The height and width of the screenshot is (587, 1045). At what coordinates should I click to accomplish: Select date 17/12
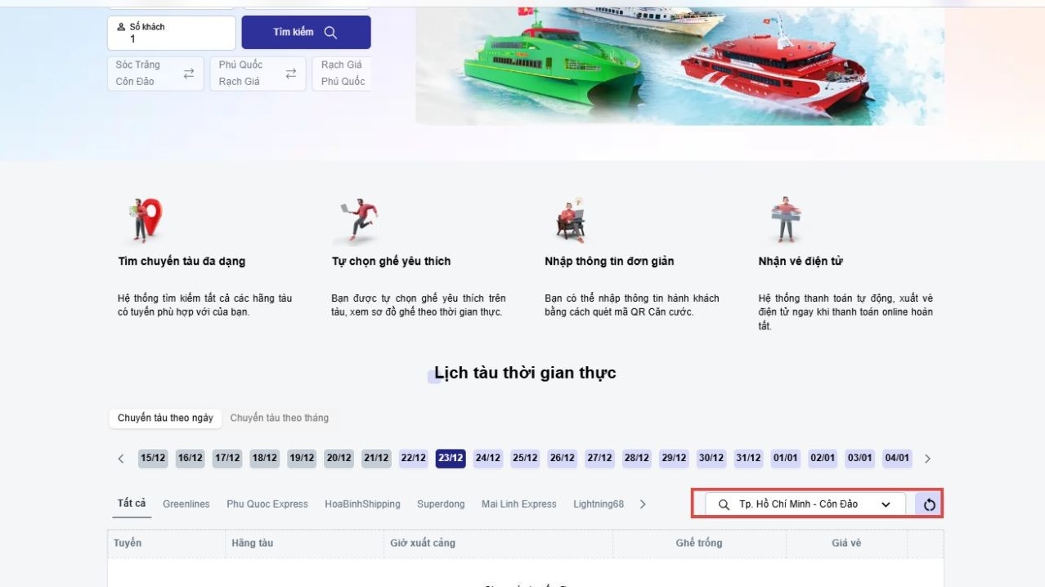227,458
